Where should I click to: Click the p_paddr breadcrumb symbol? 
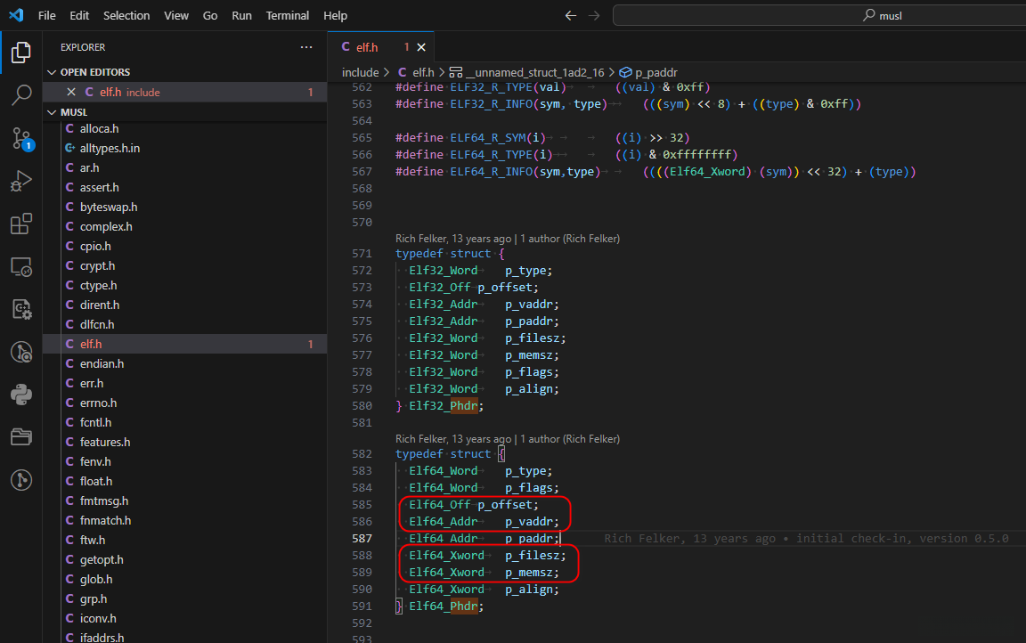655,72
